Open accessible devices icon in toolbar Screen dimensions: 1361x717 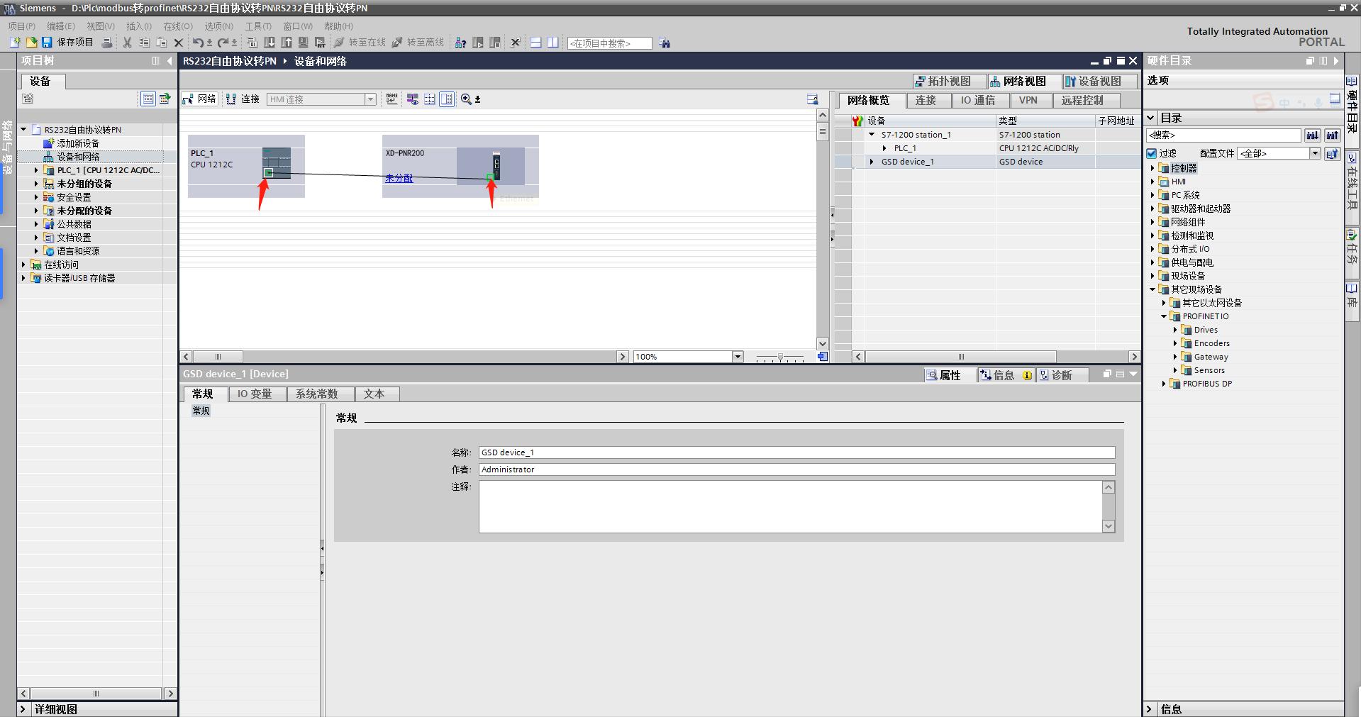click(460, 43)
